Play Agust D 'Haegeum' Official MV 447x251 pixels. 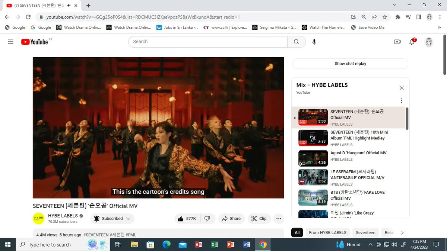(x=348, y=158)
